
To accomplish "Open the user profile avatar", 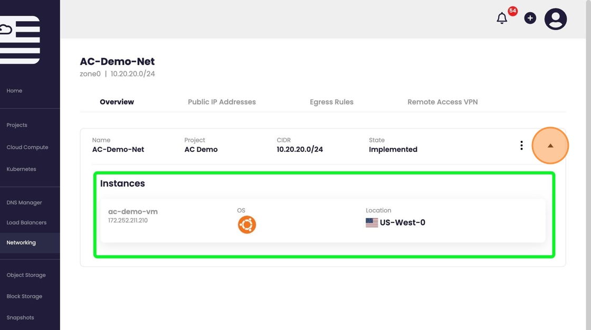I will pyautogui.click(x=555, y=19).
